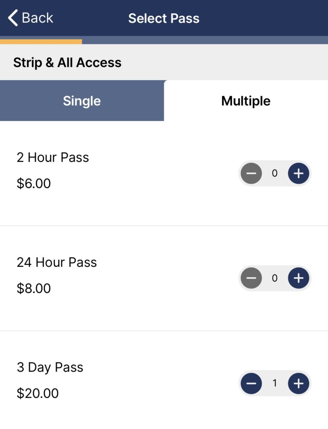Click the 3 Day Pass quantity value

pos(275,383)
